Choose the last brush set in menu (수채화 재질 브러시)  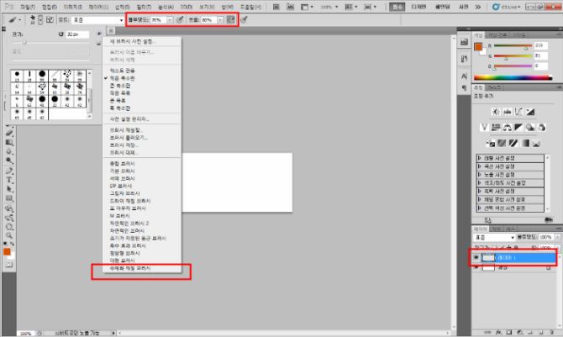[x=130, y=268]
